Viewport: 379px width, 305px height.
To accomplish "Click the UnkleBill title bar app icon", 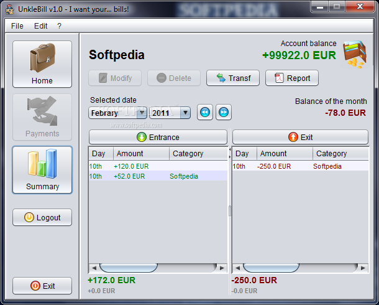I will click(10, 9).
